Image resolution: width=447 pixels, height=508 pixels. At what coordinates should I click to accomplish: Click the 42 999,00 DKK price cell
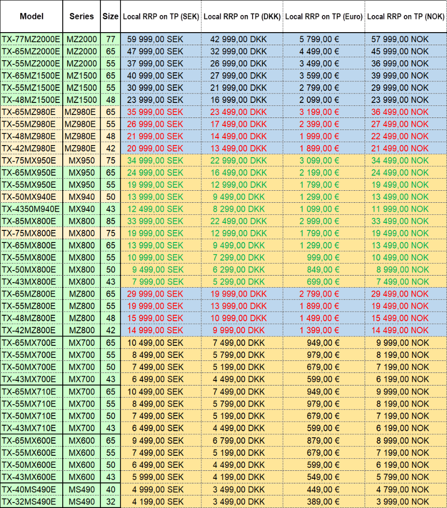pyautogui.click(x=242, y=39)
